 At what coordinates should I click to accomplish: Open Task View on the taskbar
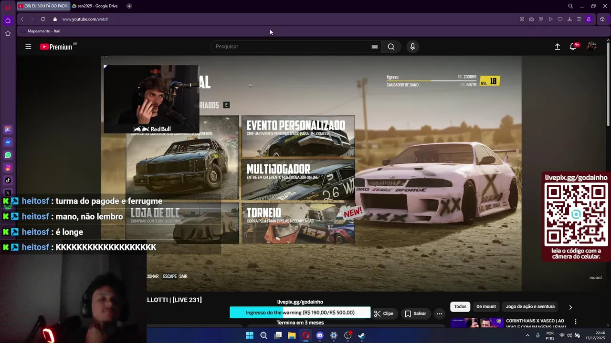point(278,335)
